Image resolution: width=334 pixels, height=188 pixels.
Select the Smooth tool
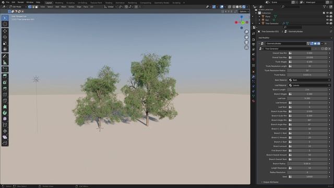click(5, 119)
